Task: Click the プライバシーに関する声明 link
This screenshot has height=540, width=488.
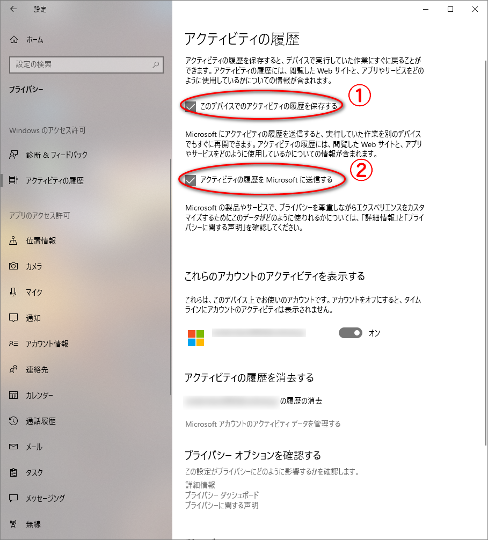Action: (222, 506)
